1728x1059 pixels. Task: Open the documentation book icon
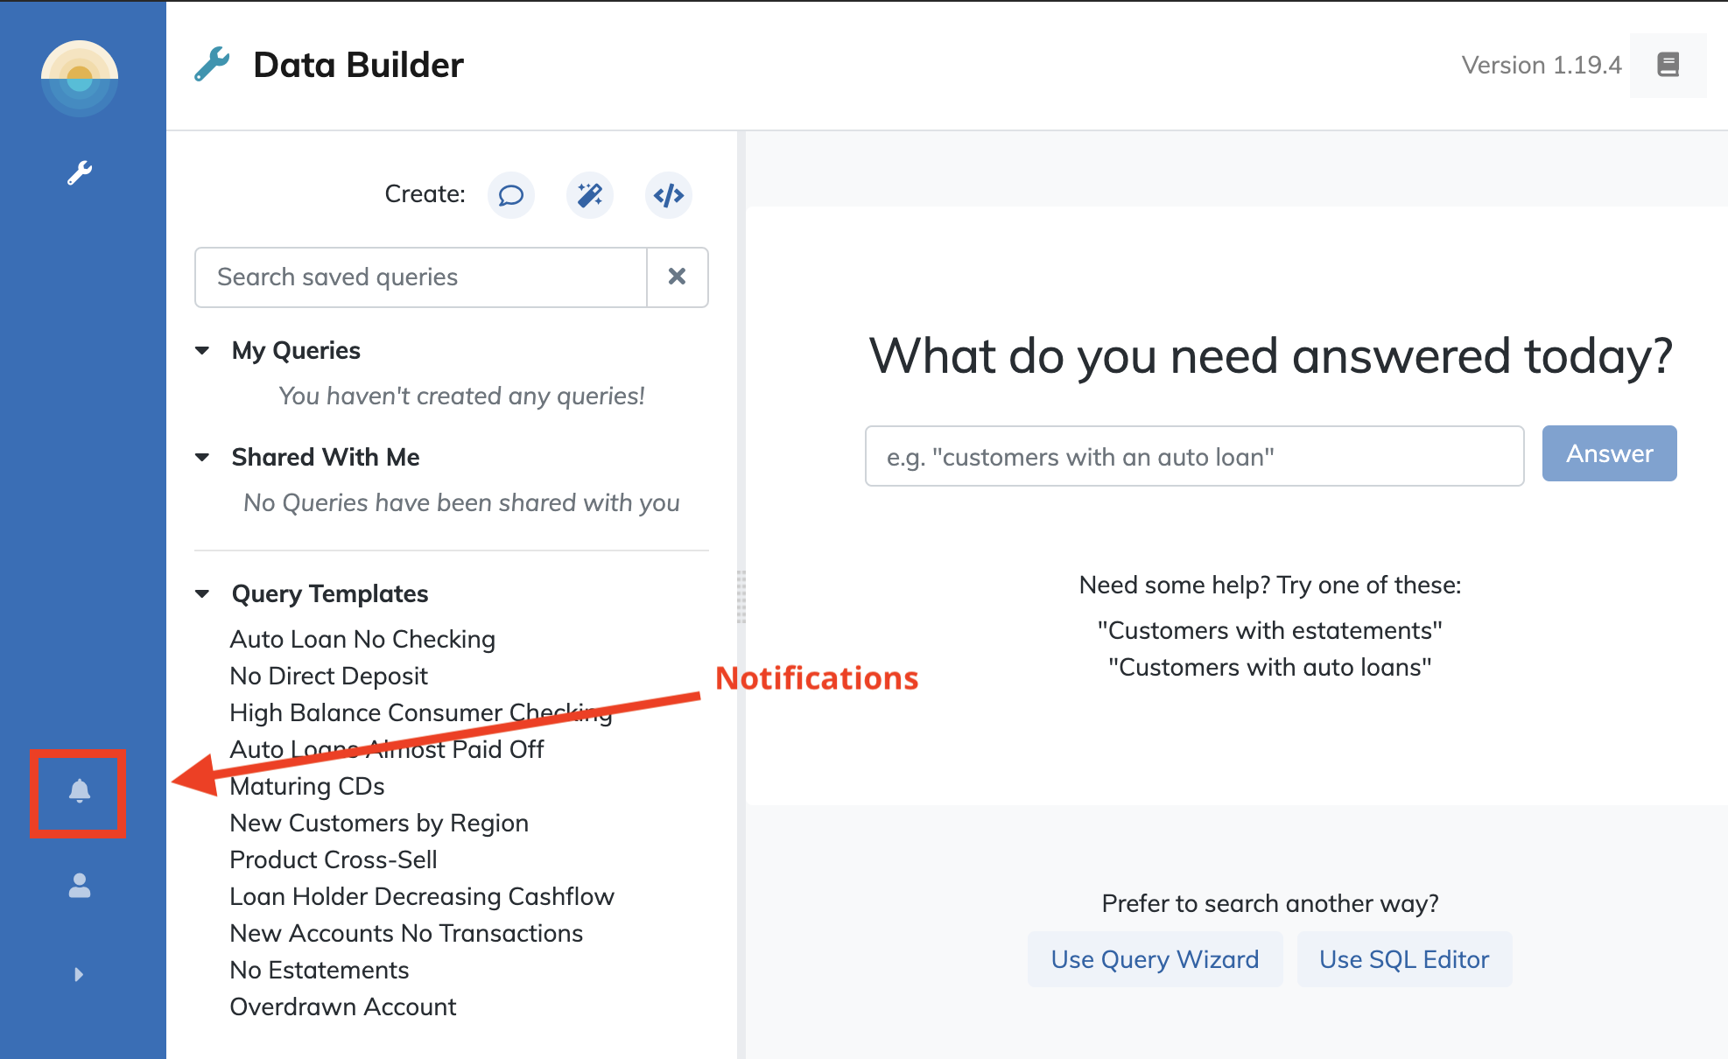point(1668,65)
